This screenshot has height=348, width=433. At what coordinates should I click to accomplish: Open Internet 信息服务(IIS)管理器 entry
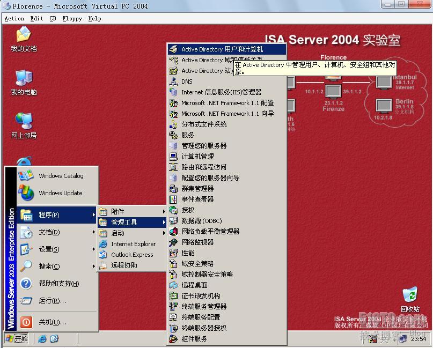coord(227,92)
